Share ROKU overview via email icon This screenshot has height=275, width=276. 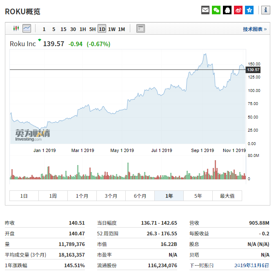205,10
